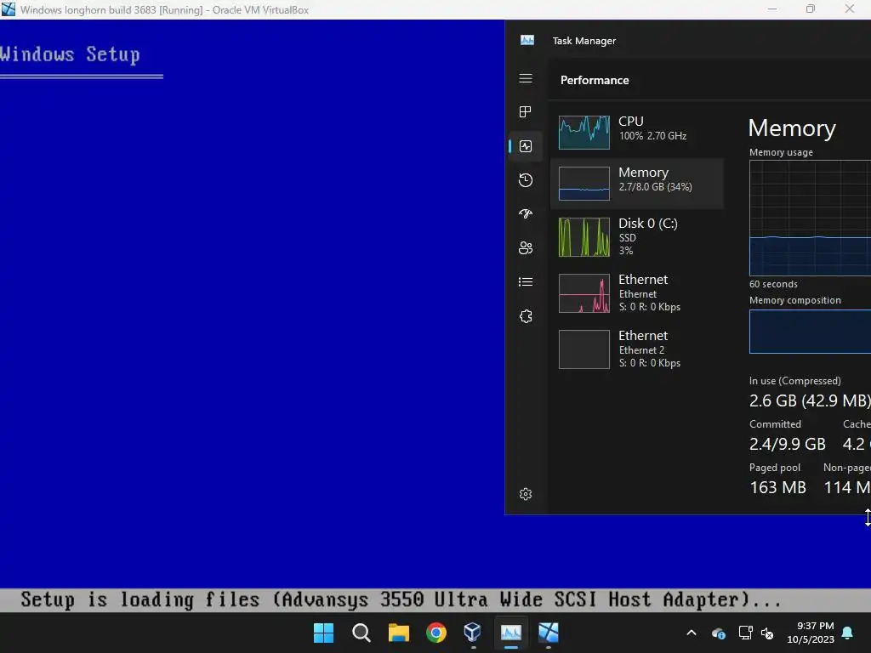Select Disk 0 (C:) performance entry
This screenshot has width=871, height=653.
tap(636, 237)
